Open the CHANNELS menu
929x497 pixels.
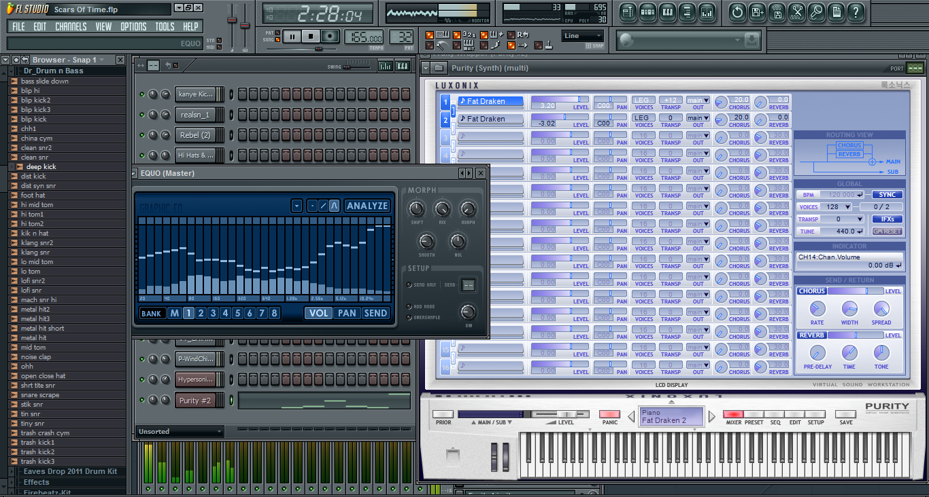[x=71, y=26]
